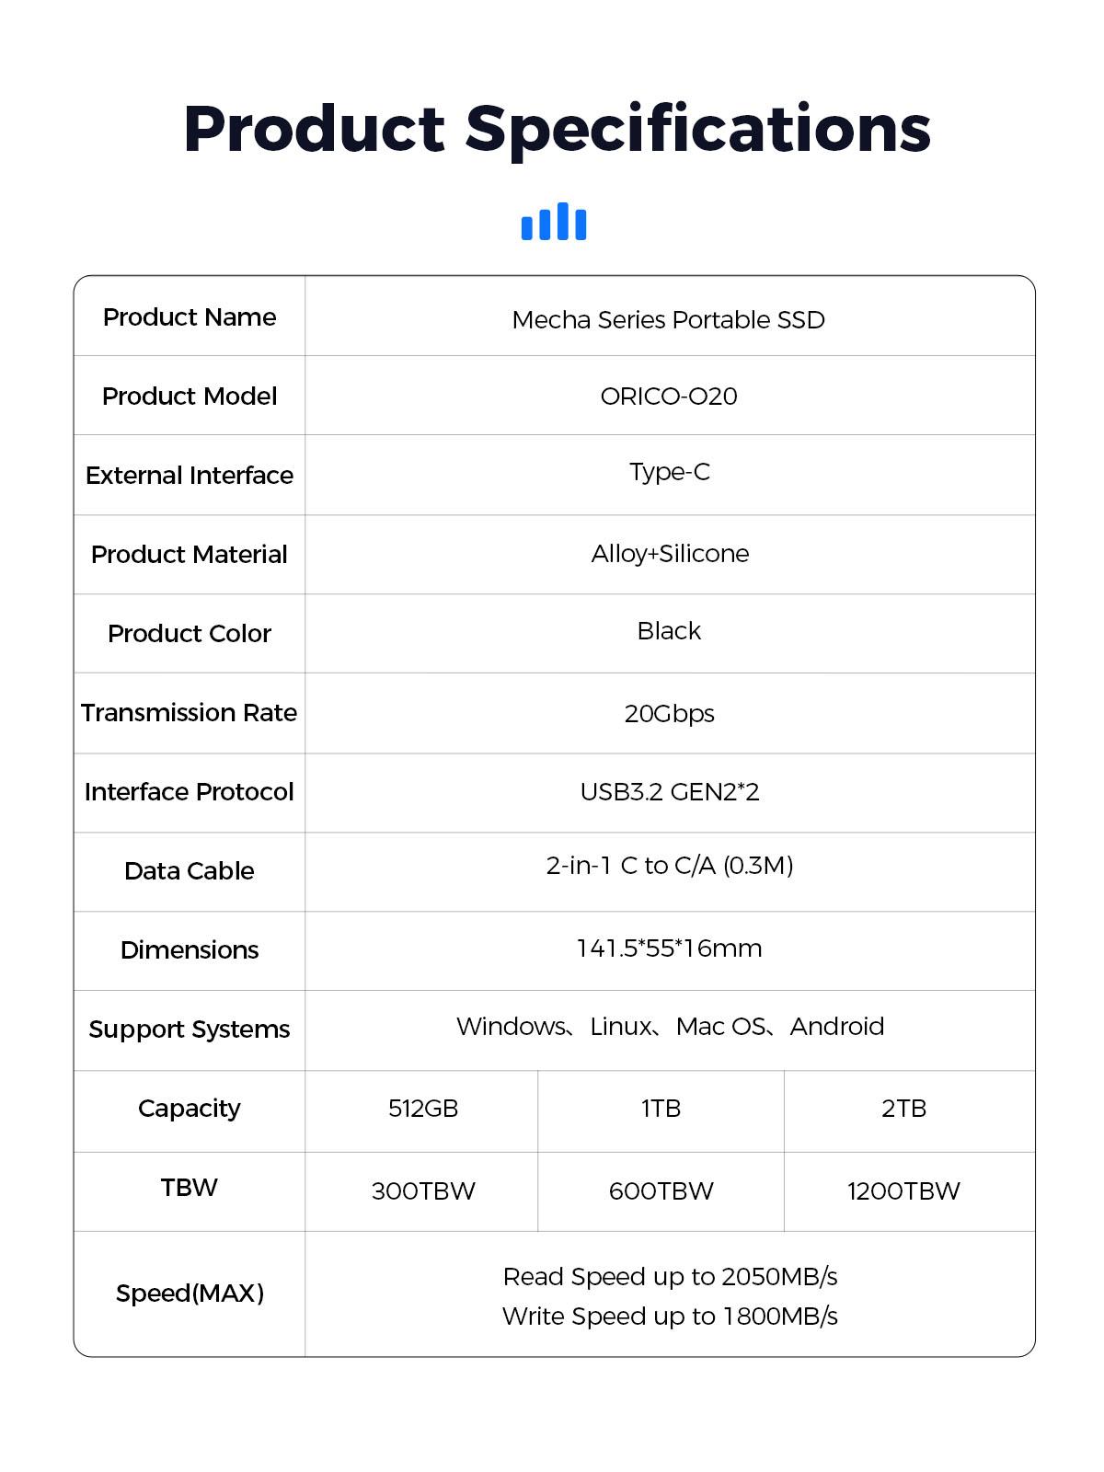Select the 512GB capacity cell
Screen dimensions: 1104x1472
coord(423,1109)
